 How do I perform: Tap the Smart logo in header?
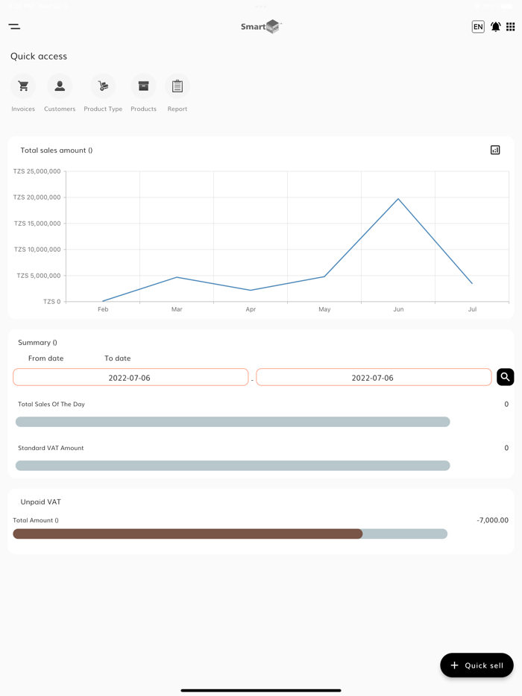point(261,27)
